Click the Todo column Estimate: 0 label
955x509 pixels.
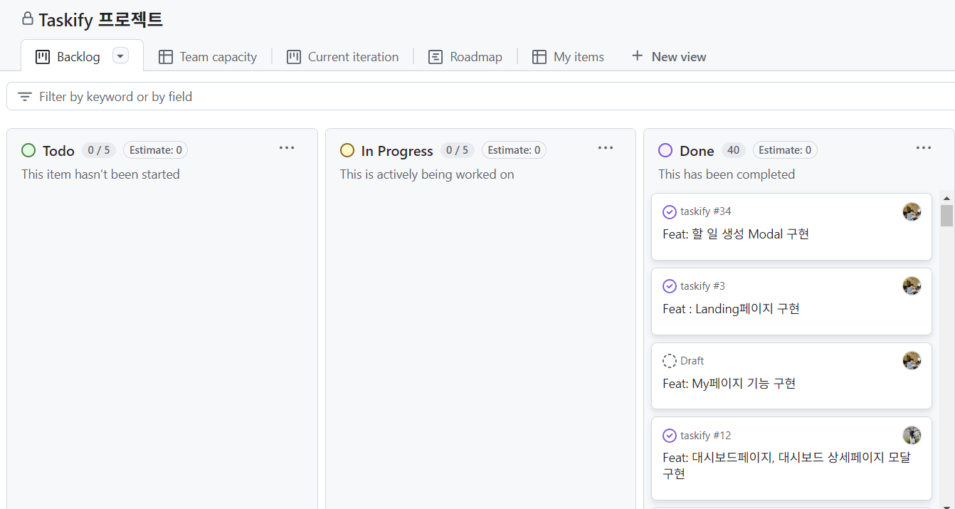(156, 150)
